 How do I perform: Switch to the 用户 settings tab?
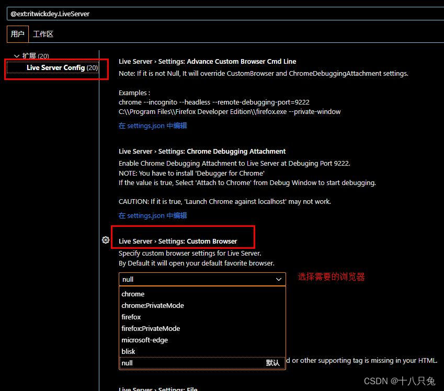(x=18, y=34)
